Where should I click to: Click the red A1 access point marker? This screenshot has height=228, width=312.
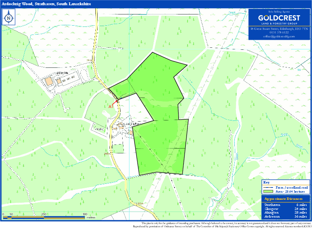coord(112,106)
